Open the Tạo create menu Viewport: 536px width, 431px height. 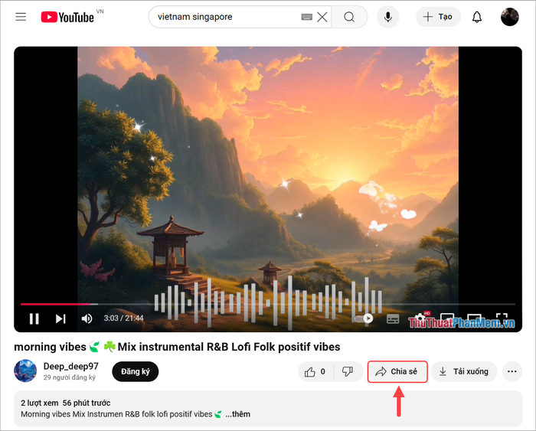point(438,17)
